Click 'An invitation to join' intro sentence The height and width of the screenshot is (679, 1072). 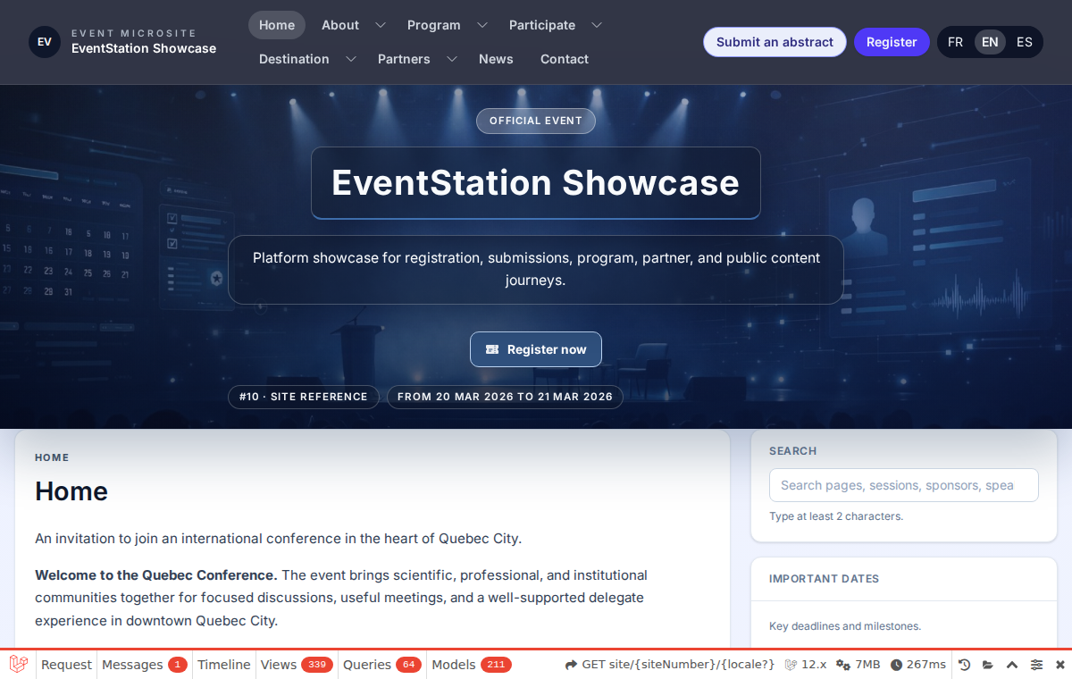click(x=278, y=539)
